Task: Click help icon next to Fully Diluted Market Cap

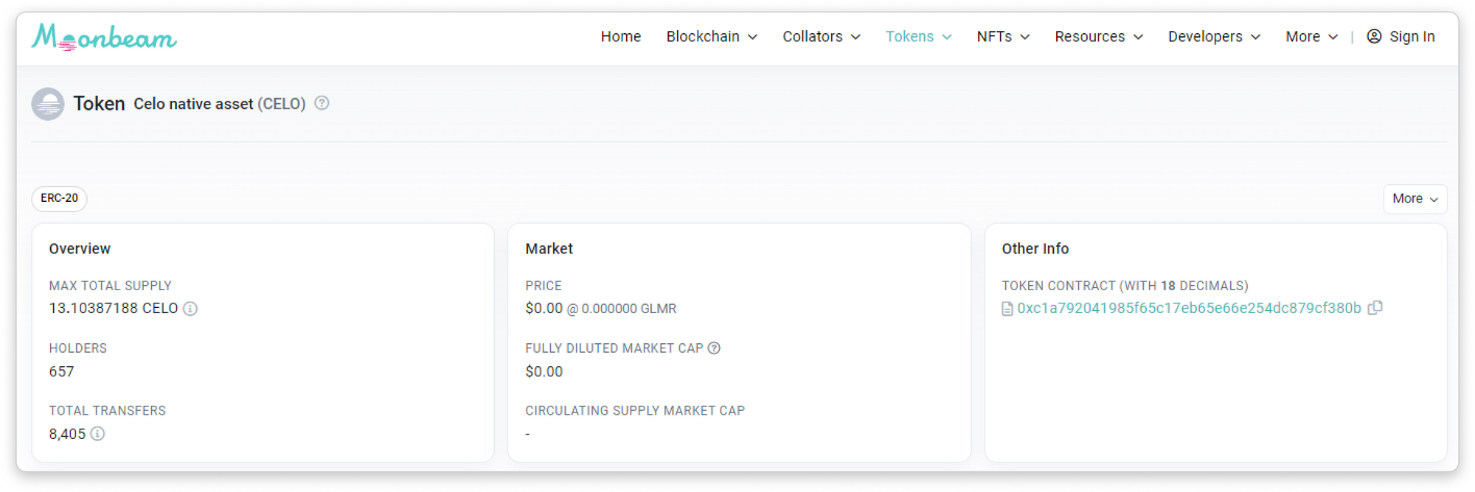Action: coord(714,348)
